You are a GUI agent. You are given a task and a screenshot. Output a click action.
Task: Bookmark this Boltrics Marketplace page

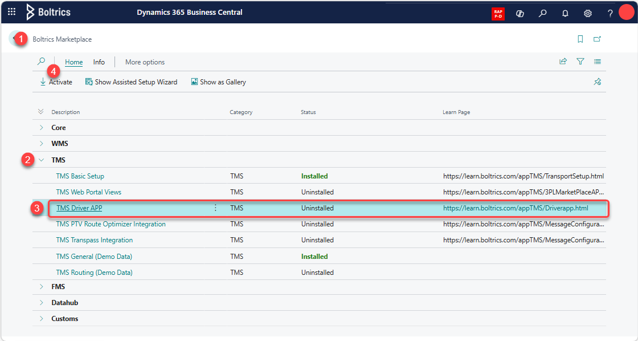(580, 39)
